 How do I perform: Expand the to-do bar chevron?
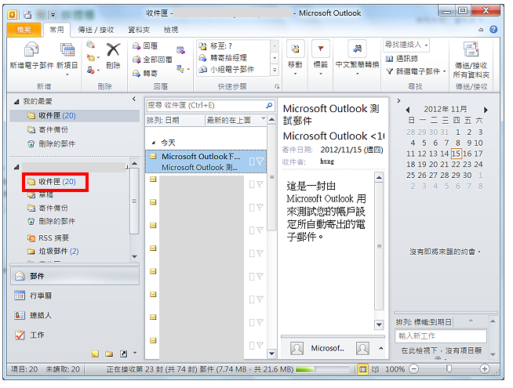(398, 100)
